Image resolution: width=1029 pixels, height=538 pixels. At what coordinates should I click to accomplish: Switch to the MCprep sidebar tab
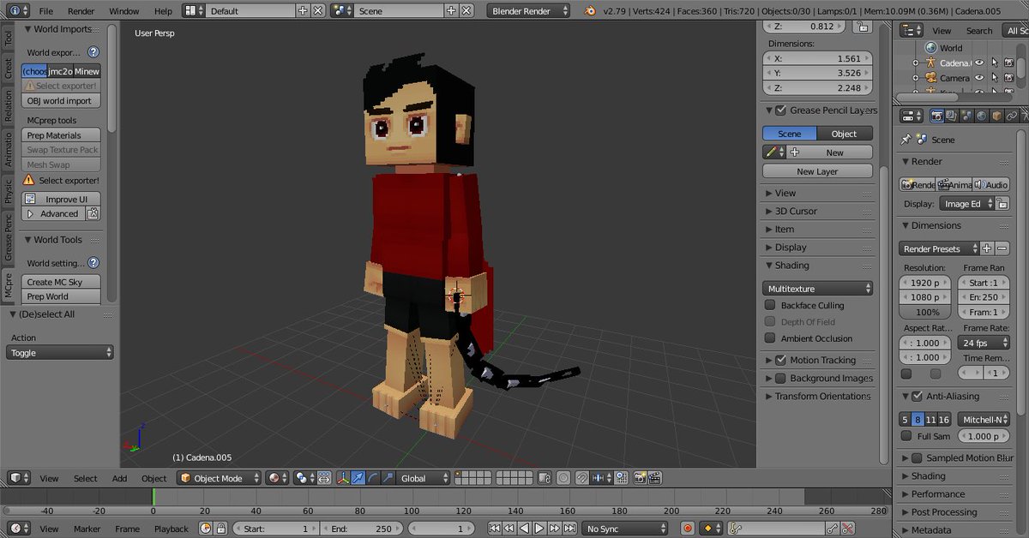tap(9, 284)
